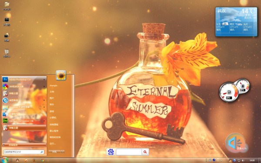The width and height of the screenshot is (261, 163).
Task: Click the Baidu paw logo icon
Action: (111, 152)
